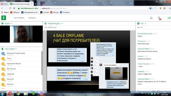Image resolution: width=171 pixels, height=96 pixels.
Task: Click the webinar.fm address bar
Action: (x=87, y=8)
